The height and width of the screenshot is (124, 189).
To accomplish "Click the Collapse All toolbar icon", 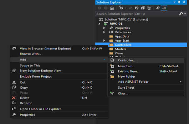I will [x=143, y=8].
